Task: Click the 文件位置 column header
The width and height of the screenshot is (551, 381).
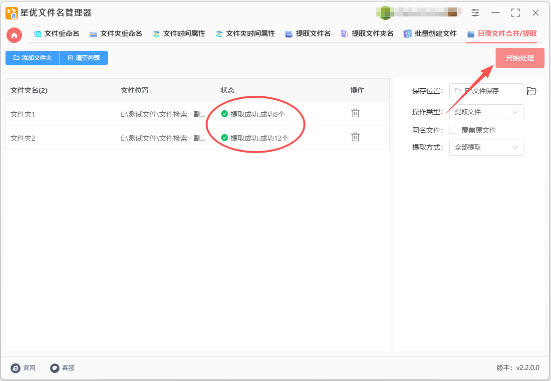Action: click(x=135, y=90)
